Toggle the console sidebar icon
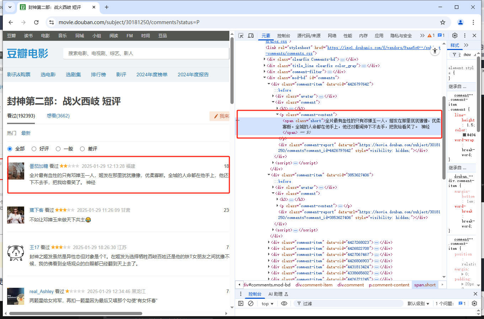Screen dimensions: 484x319 click(241, 303)
